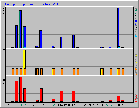Viewport: 139px width, 108px height.
Task: Click the yellow visits bar for day 12
Action: (x=52, y=72)
